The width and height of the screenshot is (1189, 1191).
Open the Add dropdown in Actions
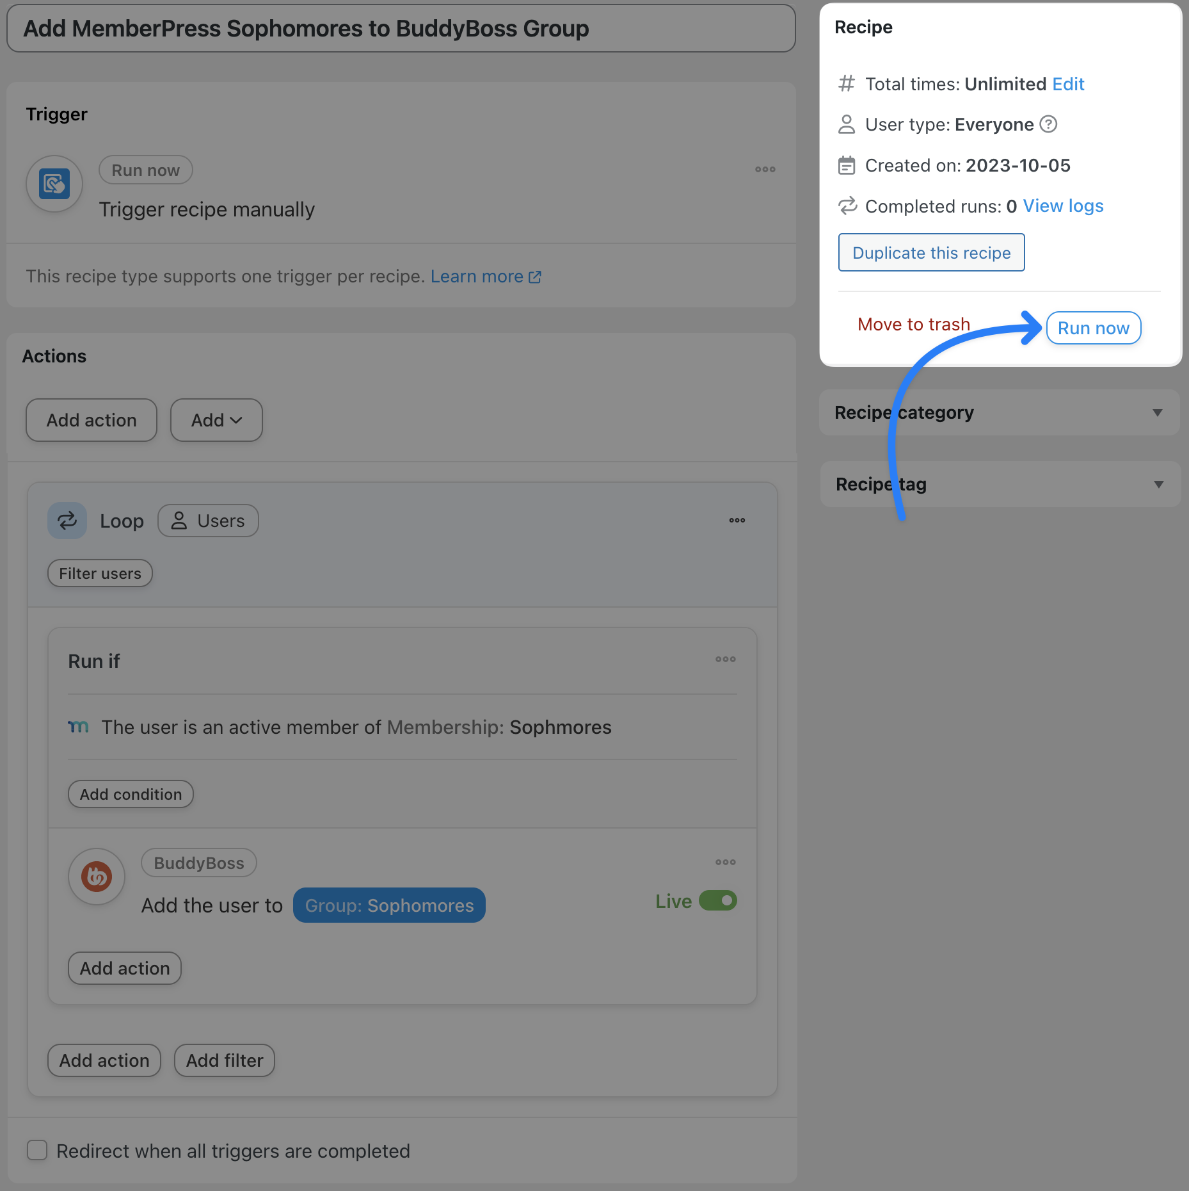pyautogui.click(x=216, y=420)
